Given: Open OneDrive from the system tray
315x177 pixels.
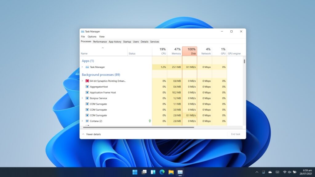Looking at the screenshot, I should [x=270, y=172].
